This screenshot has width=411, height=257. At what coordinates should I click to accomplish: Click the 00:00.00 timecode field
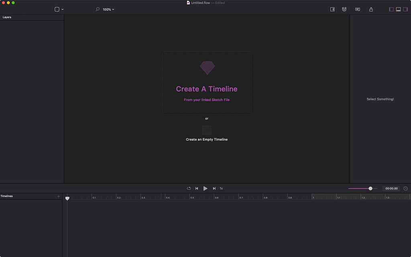point(391,188)
